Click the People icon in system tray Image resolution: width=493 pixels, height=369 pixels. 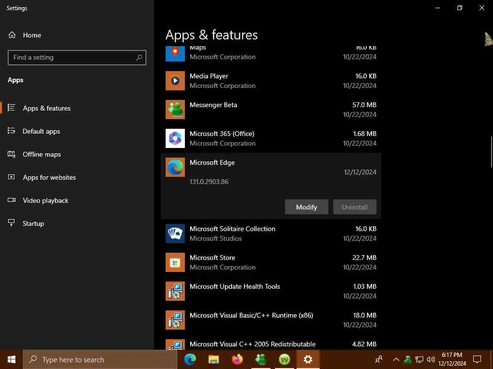[x=379, y=359]
